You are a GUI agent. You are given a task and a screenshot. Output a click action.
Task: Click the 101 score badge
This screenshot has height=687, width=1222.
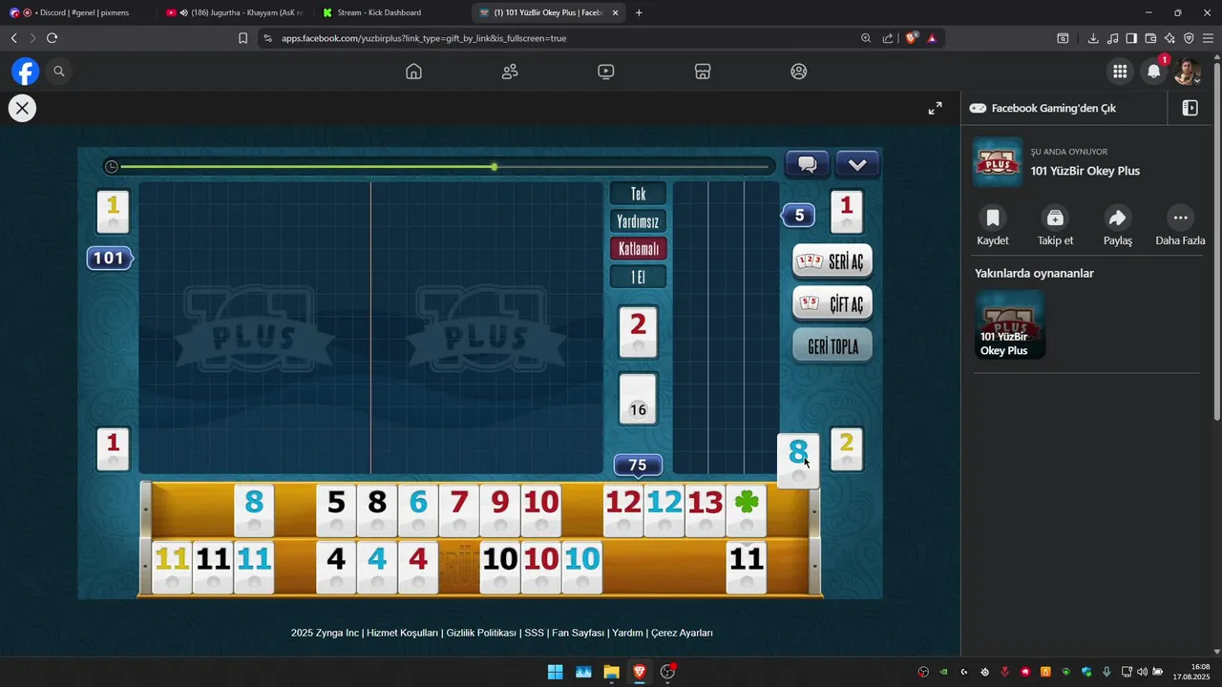click(109, 258)
